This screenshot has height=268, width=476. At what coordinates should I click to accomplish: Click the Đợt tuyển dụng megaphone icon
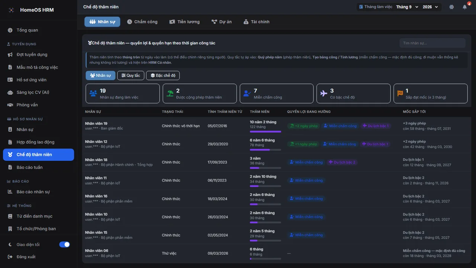[x=10, y=55]
